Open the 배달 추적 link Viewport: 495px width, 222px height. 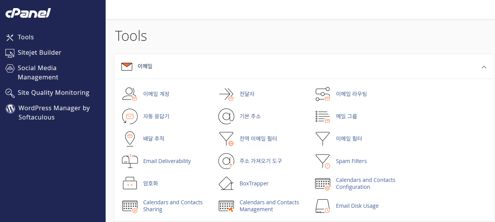click(x=154, y=139)
